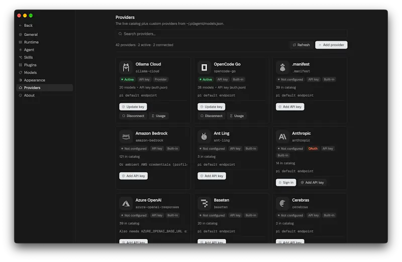Viewport: 402px width, 262px height.
Task: Click the '42 providers · 2 active' summary
Action: pos(144,45)
